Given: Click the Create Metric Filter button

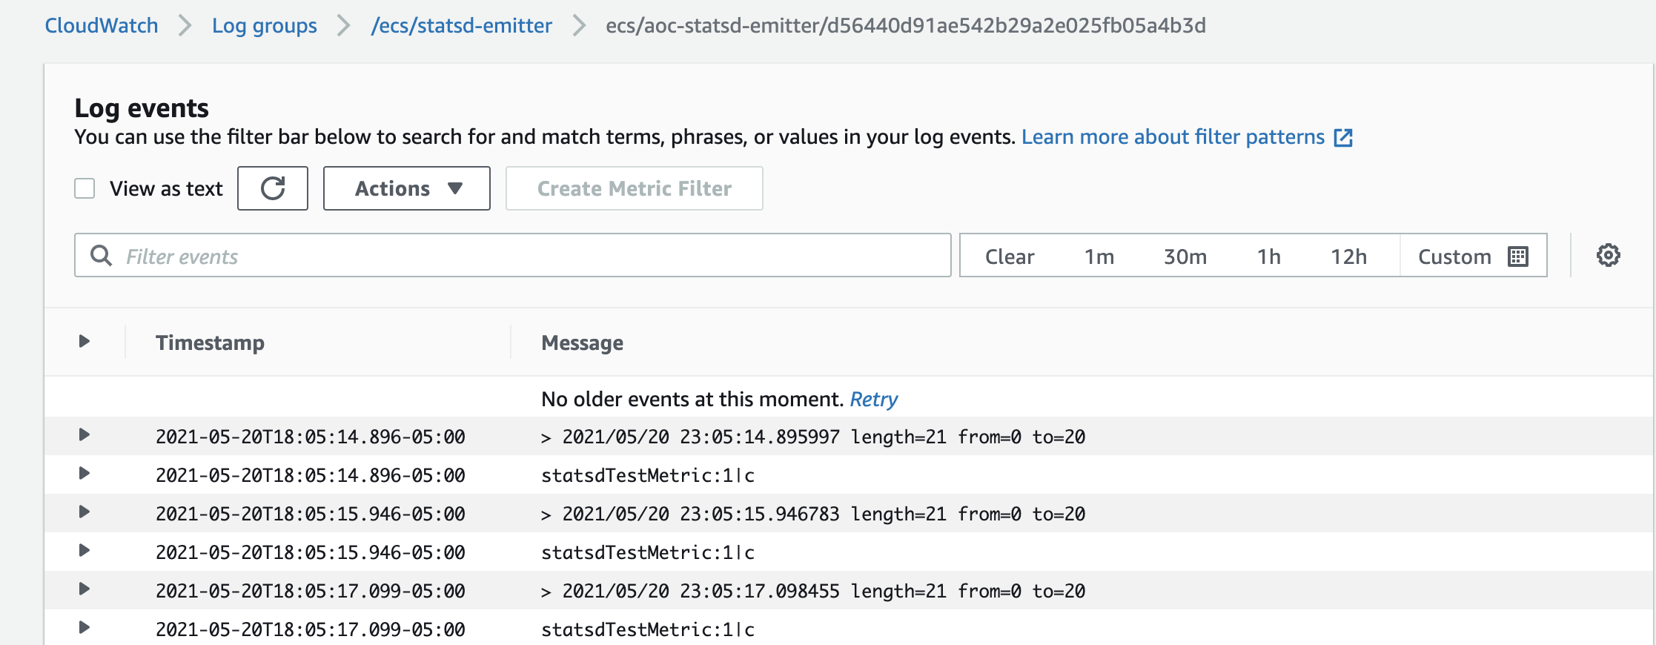Looking at the screenshot, I should tap(634, 188).
